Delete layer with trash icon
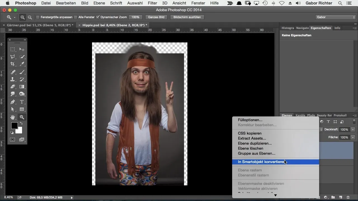This screenshot has height=201, width=358. 348,197
